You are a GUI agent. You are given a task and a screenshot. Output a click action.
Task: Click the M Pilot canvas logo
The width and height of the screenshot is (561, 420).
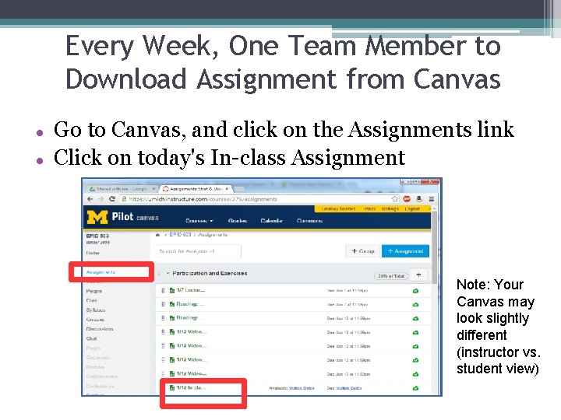122,217
